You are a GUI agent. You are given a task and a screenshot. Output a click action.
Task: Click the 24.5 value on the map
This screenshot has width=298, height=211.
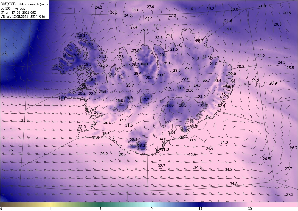click(128, 15)
